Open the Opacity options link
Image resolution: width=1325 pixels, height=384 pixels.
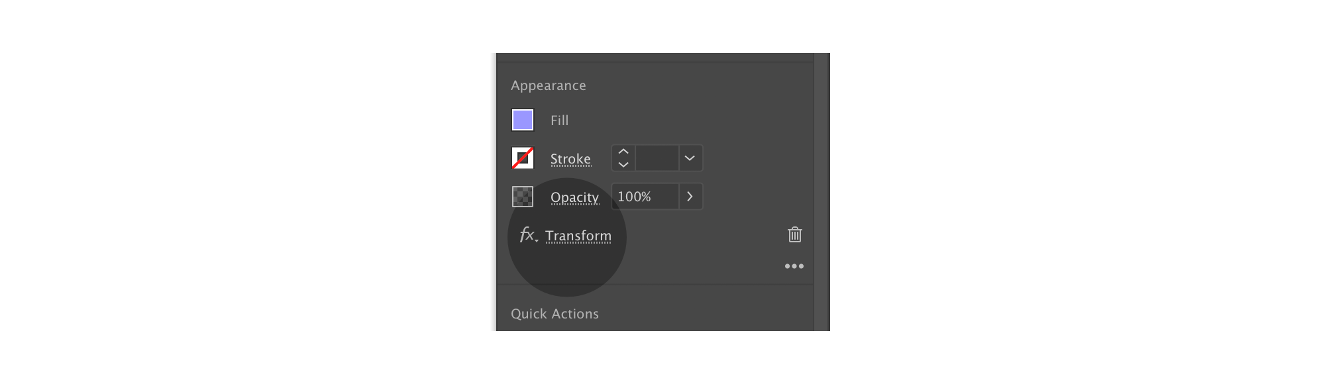pos(574,197)
